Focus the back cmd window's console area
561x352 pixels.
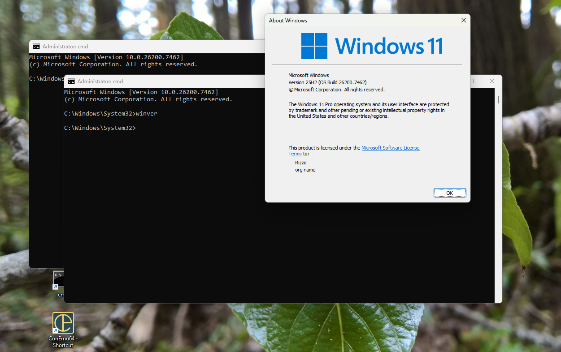(x=45, y=179)
